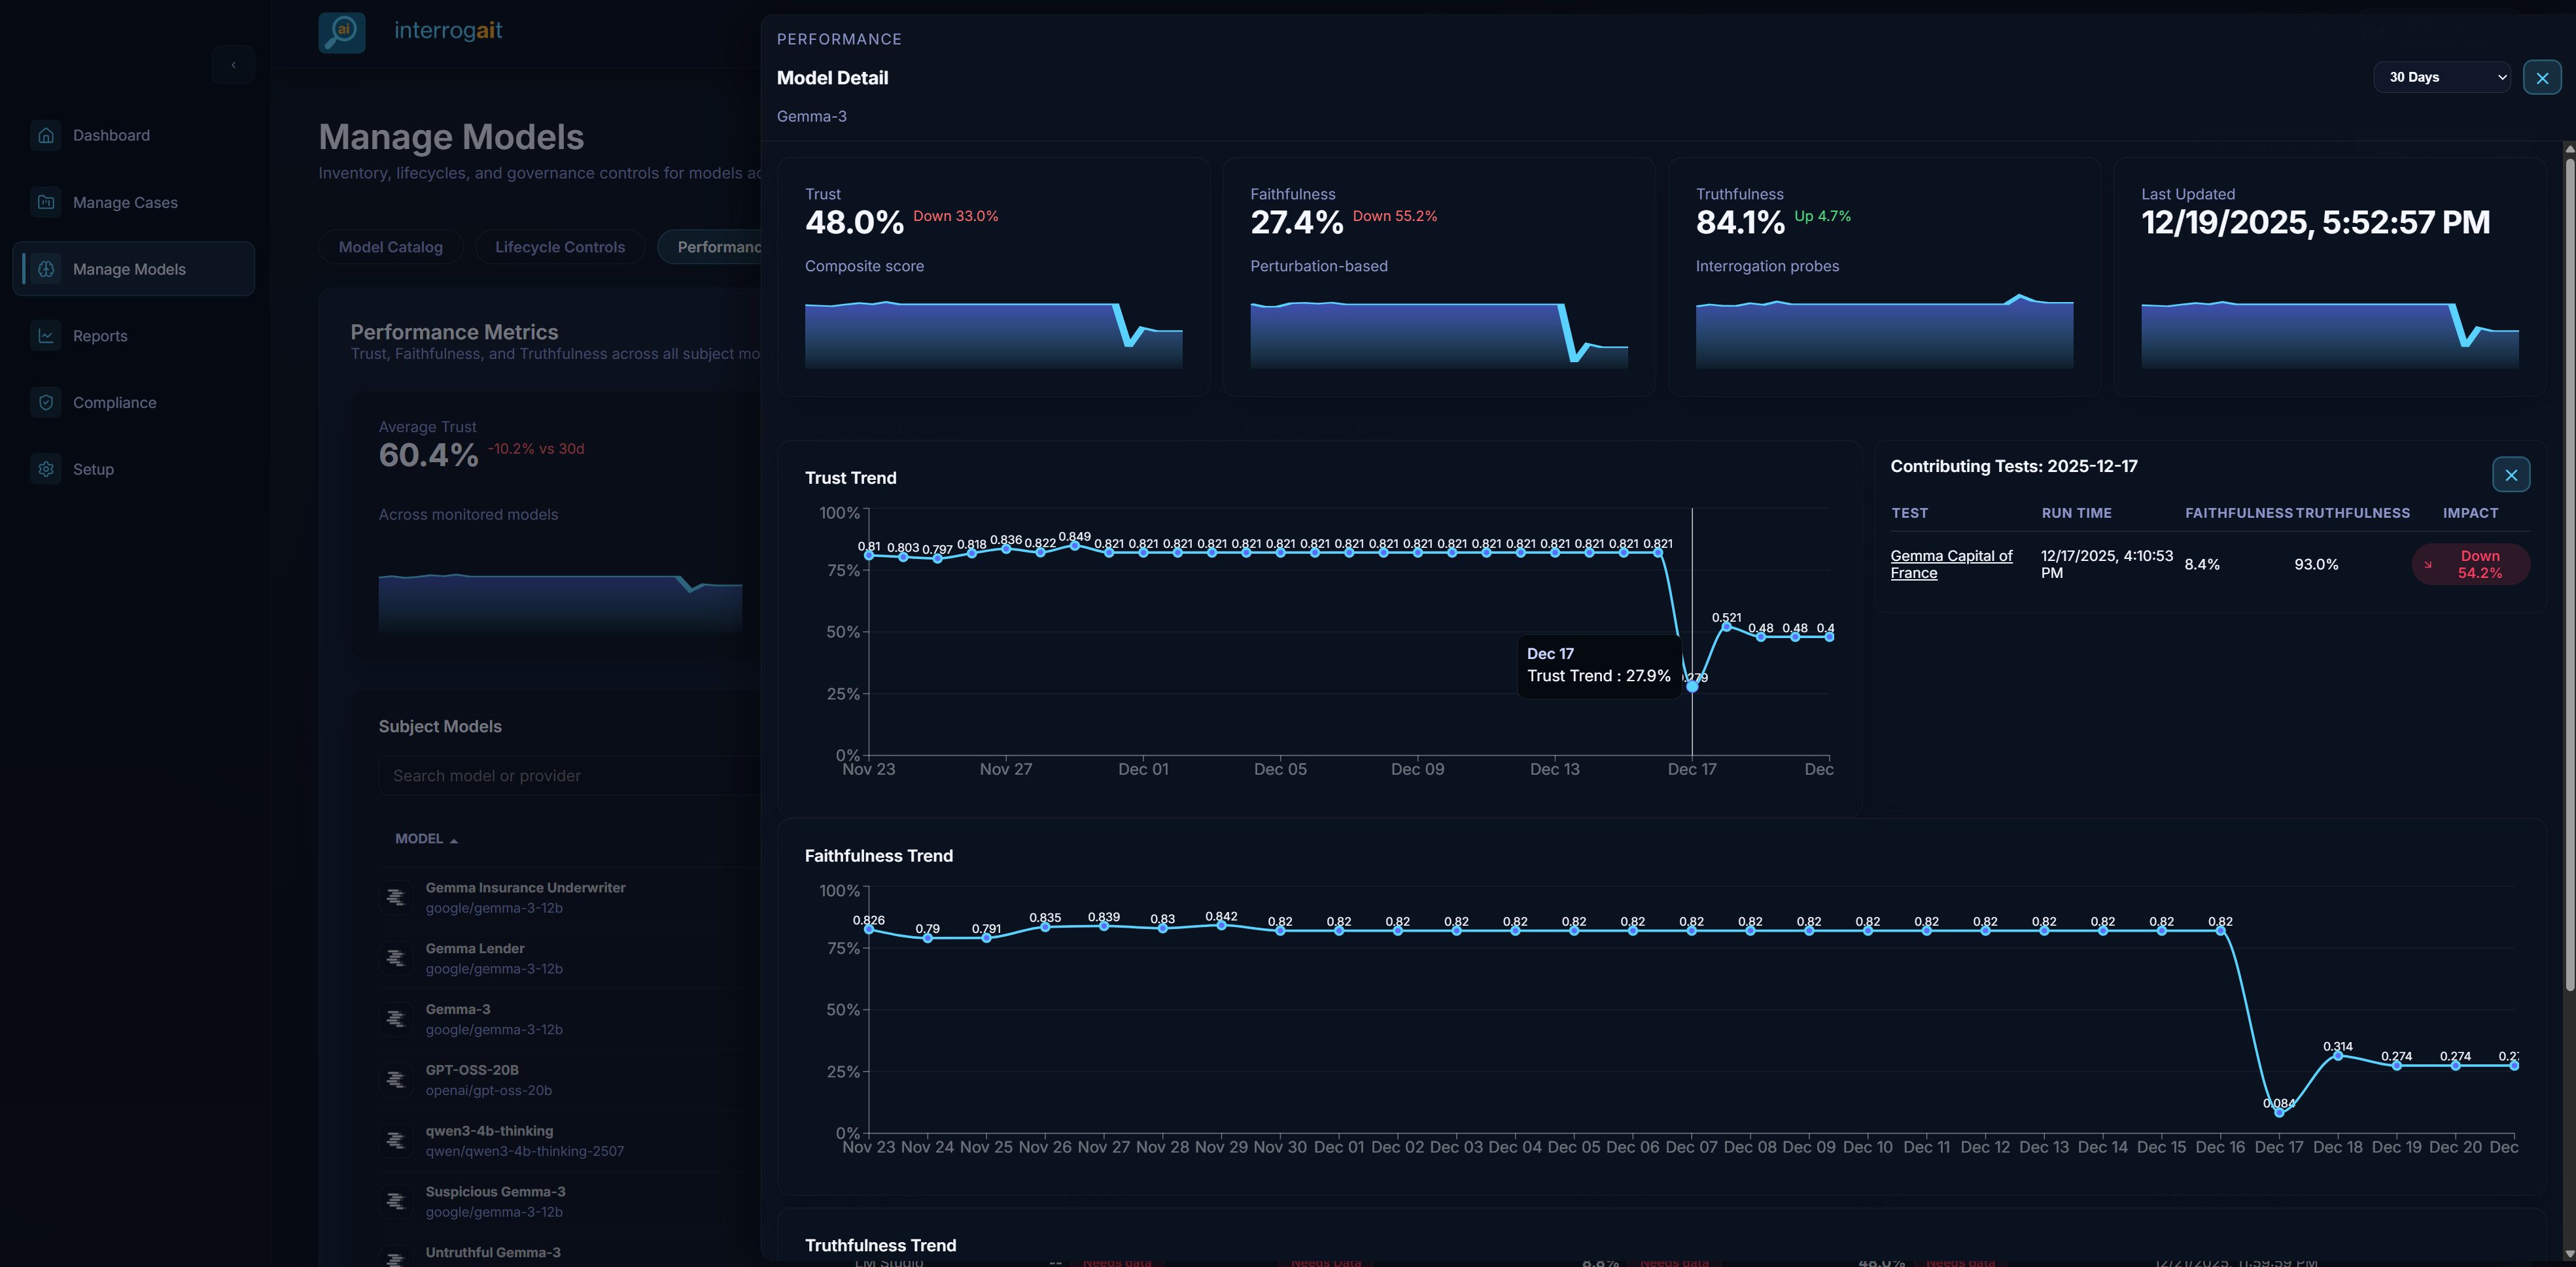Collapse the sidebar with the chevron button
The height and width of the screenshot is (1267, 2576).
coord(233,64)
